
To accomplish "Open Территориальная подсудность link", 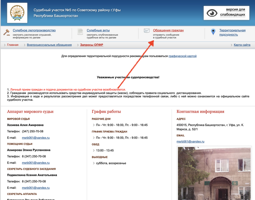I will click(x=232, y=32).
